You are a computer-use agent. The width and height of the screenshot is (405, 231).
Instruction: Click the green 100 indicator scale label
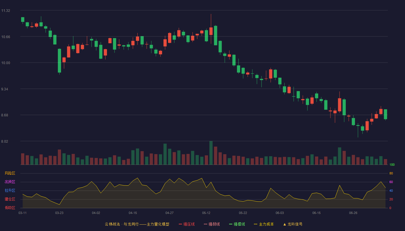click(392, 165)
